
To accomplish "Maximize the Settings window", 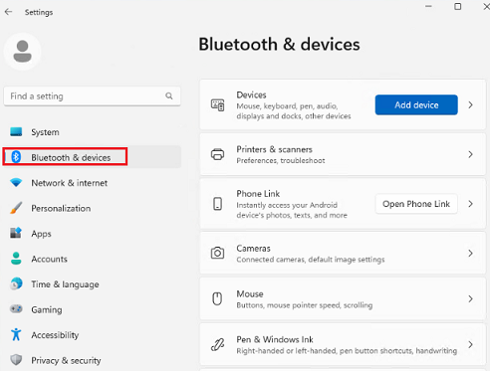I will pos(458,6).
